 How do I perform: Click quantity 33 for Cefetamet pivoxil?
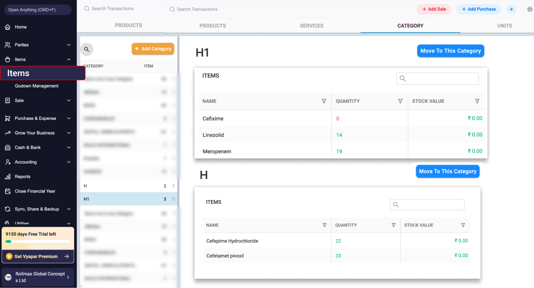(338, 256)
